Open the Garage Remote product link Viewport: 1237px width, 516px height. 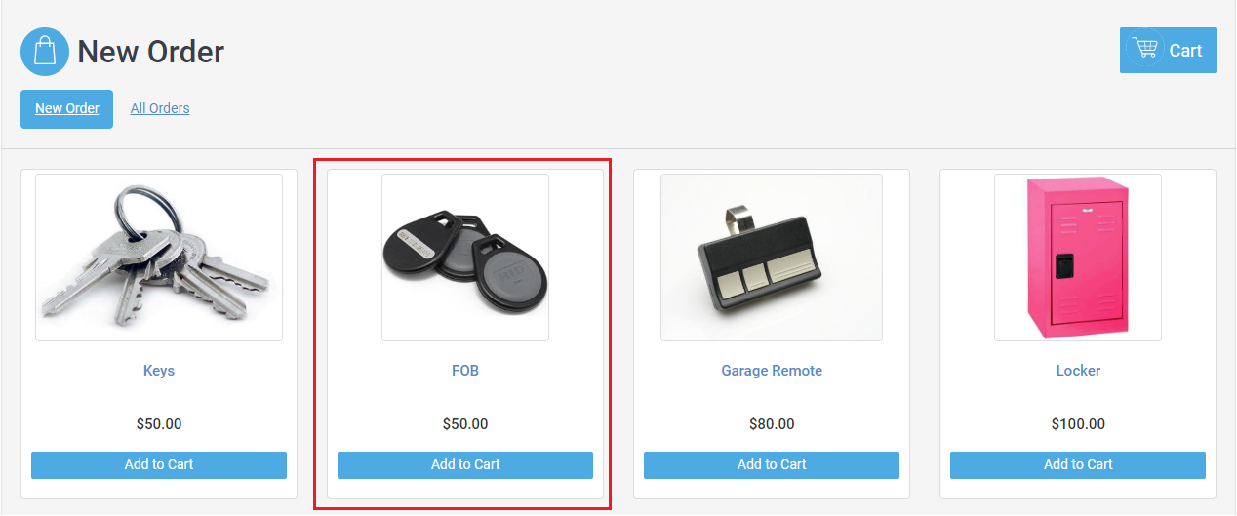pos(772,371)
